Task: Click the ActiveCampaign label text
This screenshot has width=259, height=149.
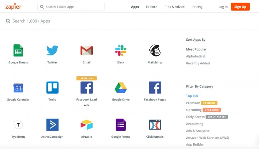Action: pos(52,137)
